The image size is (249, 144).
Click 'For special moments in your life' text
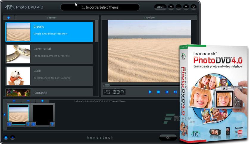[52, 56]
